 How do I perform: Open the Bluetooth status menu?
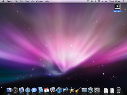tap(95, 1)
